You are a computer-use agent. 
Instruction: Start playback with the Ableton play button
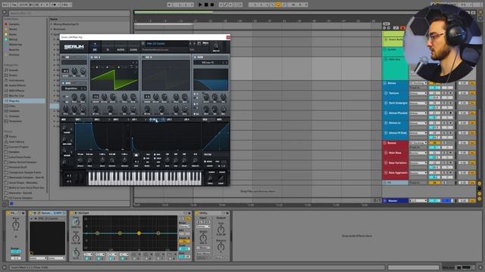[200, 5]
